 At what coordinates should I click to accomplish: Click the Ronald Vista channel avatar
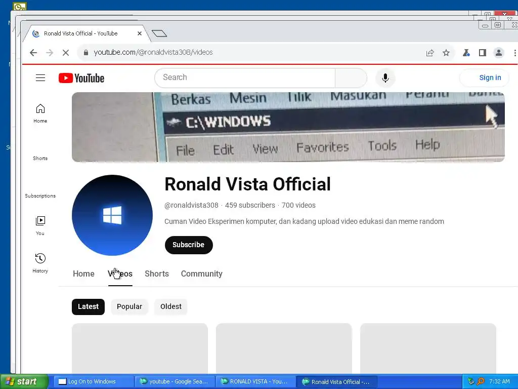[x=112, y=215]
